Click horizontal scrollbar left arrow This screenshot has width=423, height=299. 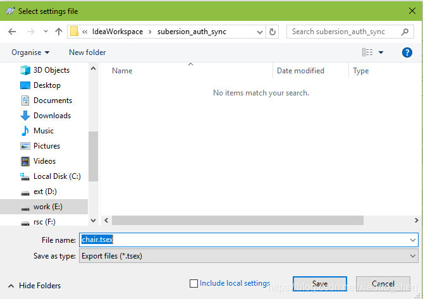click(x=106, y=220)
